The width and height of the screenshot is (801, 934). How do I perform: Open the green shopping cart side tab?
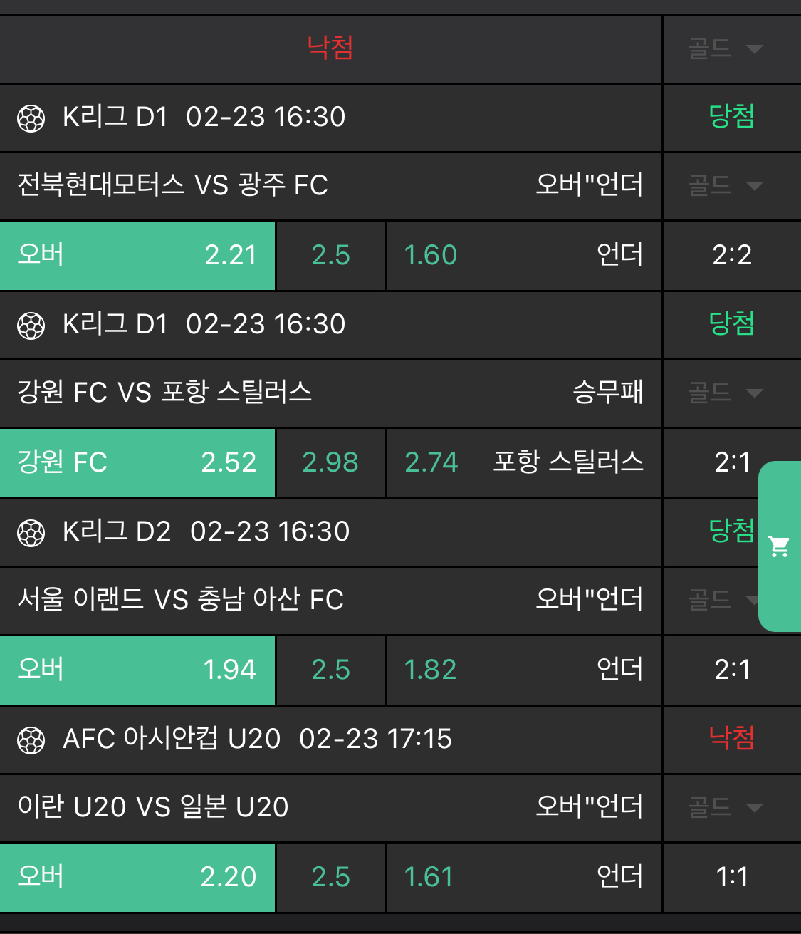[x=779, y=546]
